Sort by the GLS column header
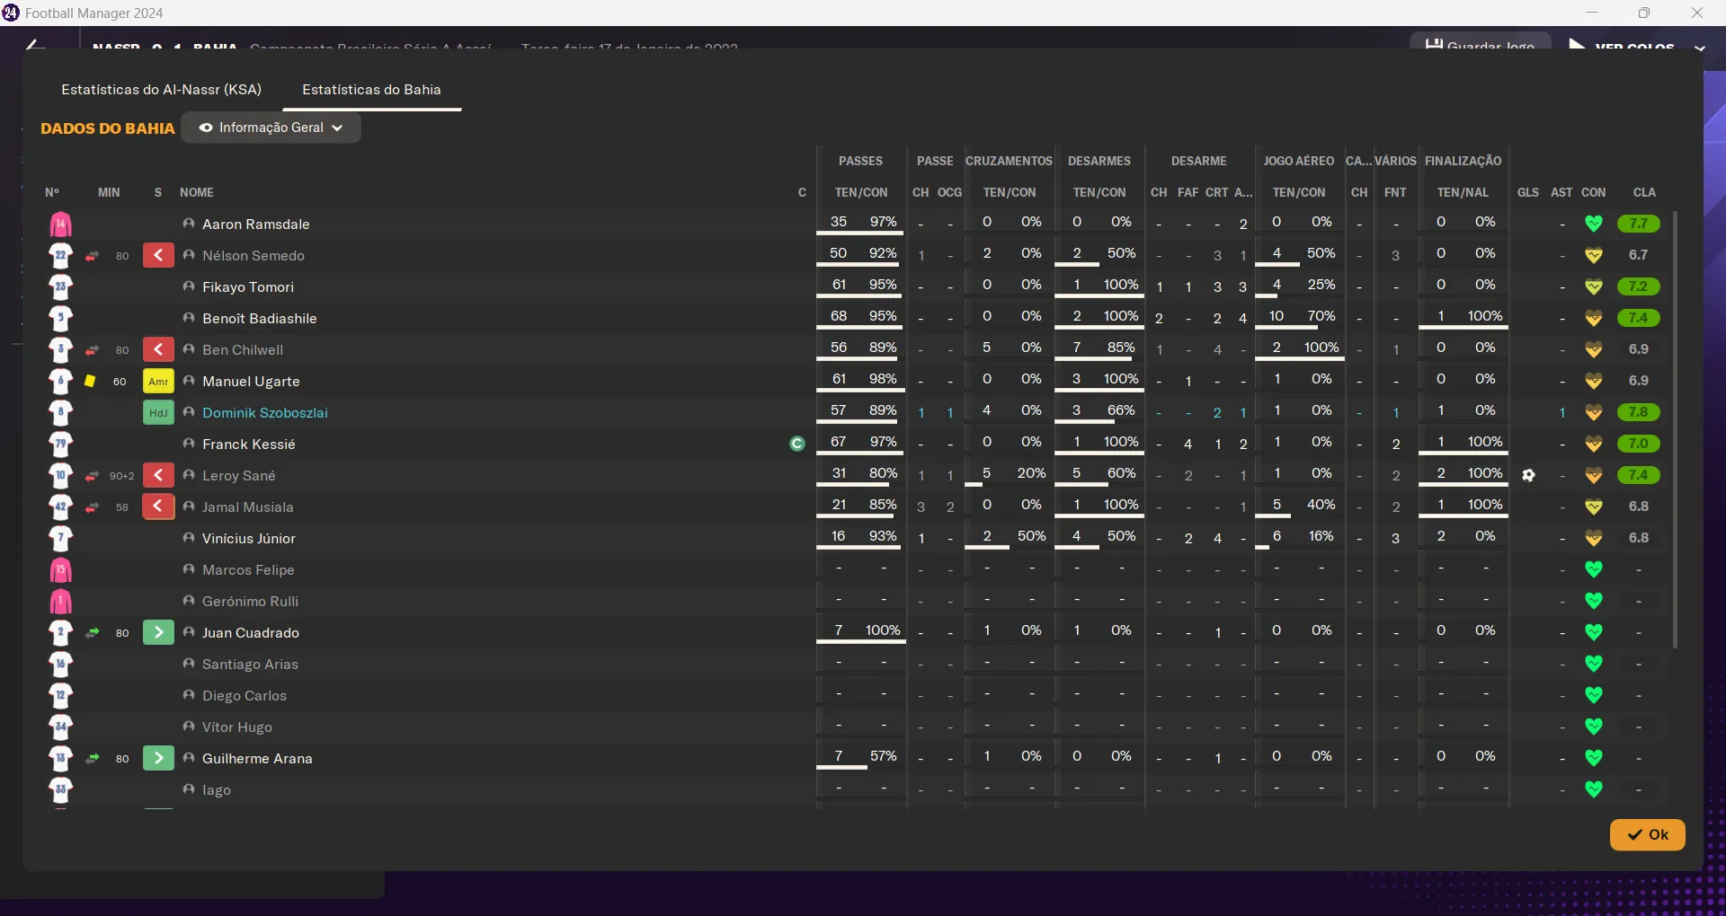 point(1527,192)
